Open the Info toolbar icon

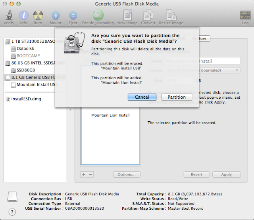[24, 15]
